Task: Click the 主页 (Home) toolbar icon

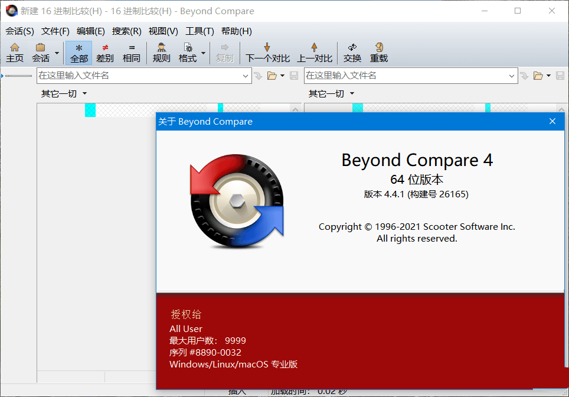Action: click(15, 52)
